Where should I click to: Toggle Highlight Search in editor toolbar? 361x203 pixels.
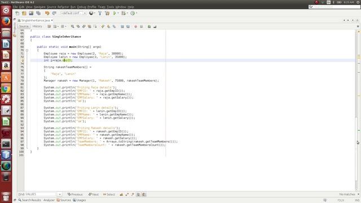click(x=89, y=27)
